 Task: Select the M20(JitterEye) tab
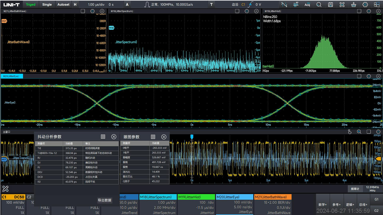coord(235,197)
